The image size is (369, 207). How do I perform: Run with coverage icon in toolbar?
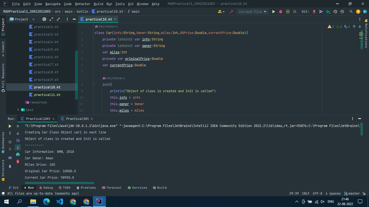288,12
